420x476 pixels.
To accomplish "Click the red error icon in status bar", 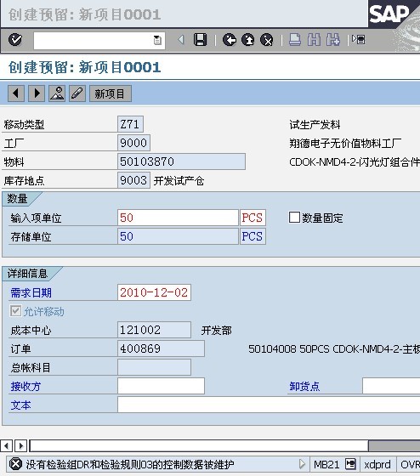I will coord(15,464).
